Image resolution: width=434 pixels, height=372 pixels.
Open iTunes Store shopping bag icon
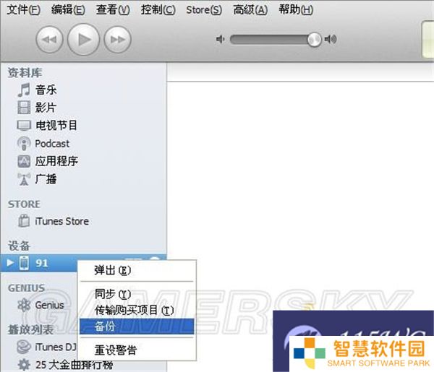(24, 221)
